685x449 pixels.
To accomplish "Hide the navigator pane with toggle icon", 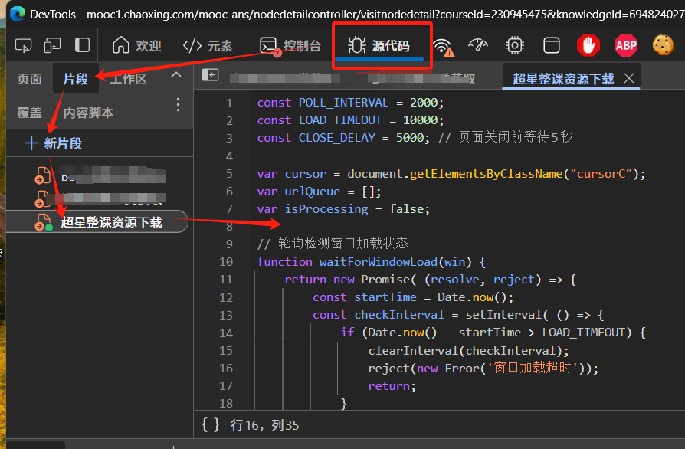I will click(210, 75).
